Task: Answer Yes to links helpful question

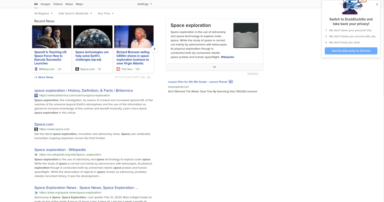Action: 143,77
